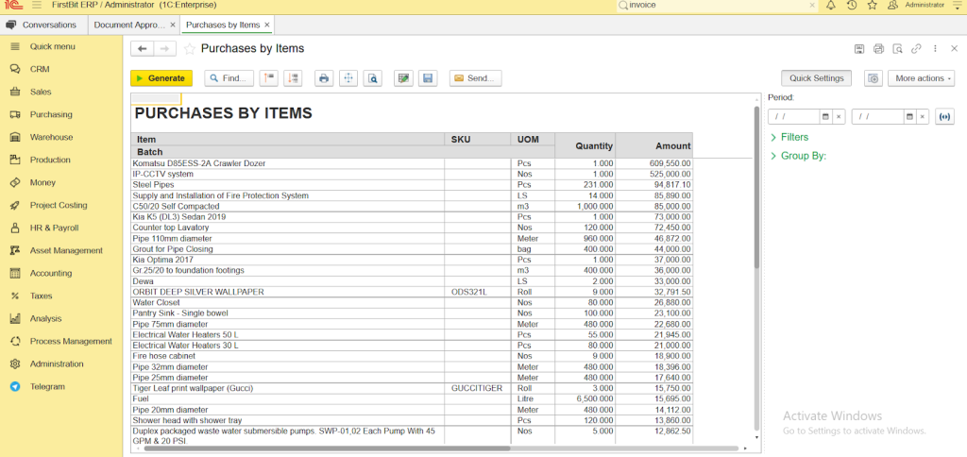Click header print icon near top right
The width and height of the screenshot is (967, 457).
tap(879, 49)
